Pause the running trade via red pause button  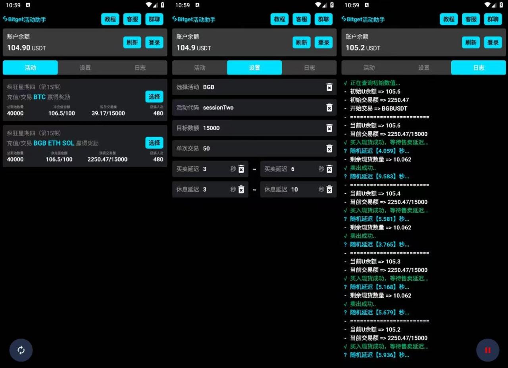487,350
